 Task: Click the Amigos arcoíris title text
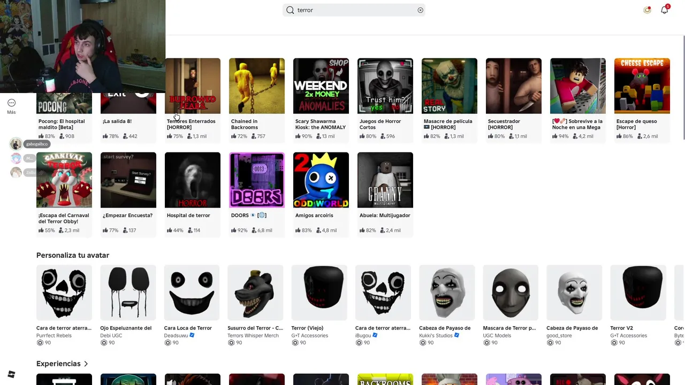[314, 215]
